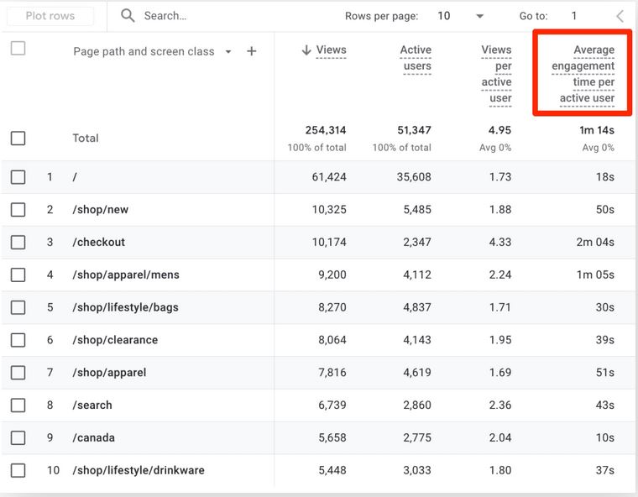
Task: Select the /shop/apparel row checkbox
Action: click(18, 373)
